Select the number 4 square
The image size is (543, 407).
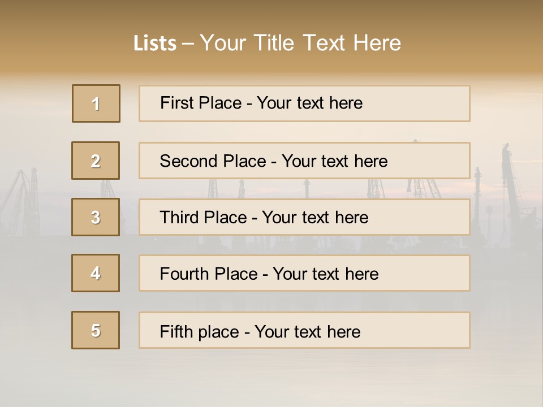(96, 273)
